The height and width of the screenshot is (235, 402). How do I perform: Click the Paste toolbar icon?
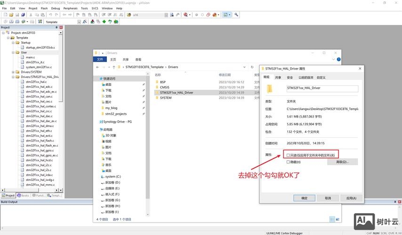pyautogui.click(x=43, y=15)
